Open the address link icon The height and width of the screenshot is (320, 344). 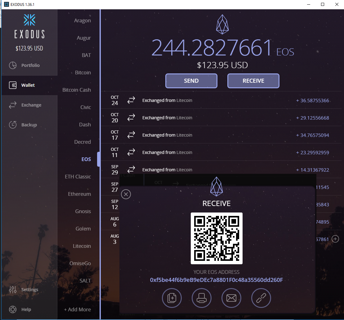(x=261, y=298)
